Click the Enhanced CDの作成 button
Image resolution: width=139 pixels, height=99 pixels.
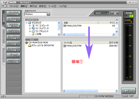[14, 49]
